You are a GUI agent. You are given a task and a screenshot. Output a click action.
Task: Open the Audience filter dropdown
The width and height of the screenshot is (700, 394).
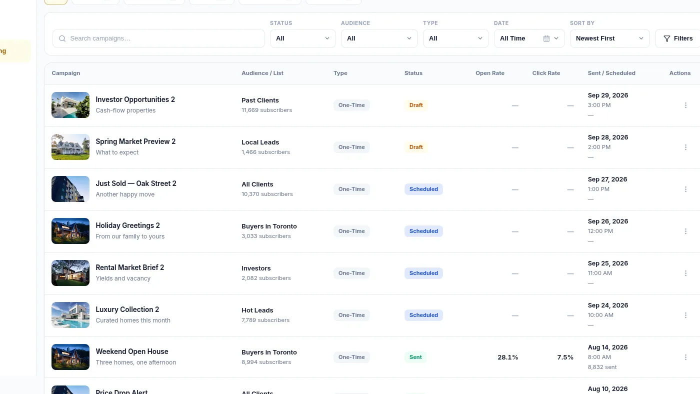[379, 38]
